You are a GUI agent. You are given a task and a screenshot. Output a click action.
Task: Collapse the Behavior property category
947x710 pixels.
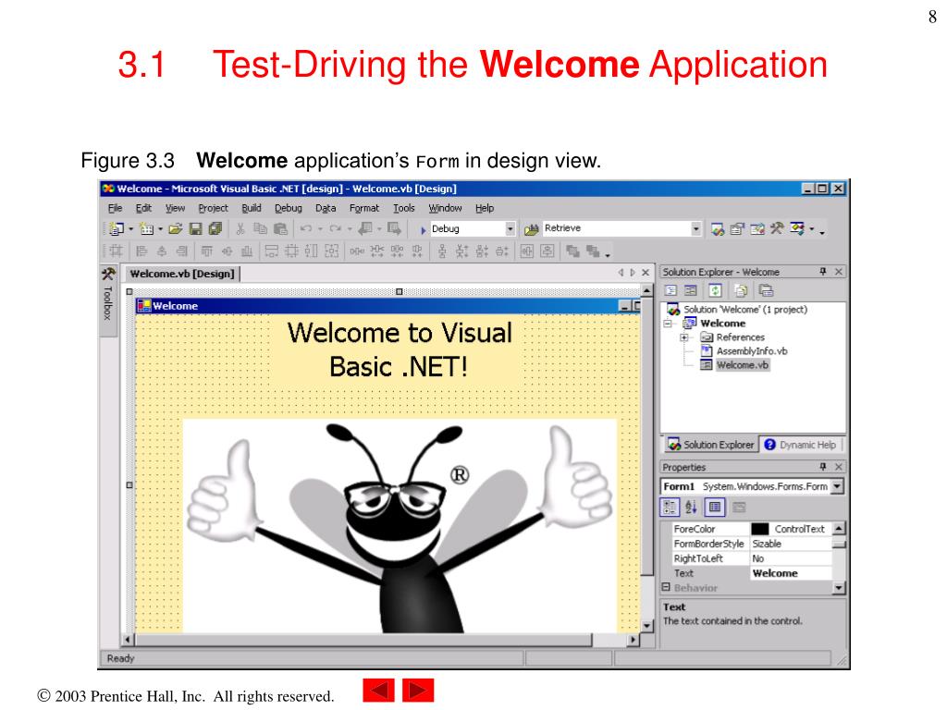666,587
